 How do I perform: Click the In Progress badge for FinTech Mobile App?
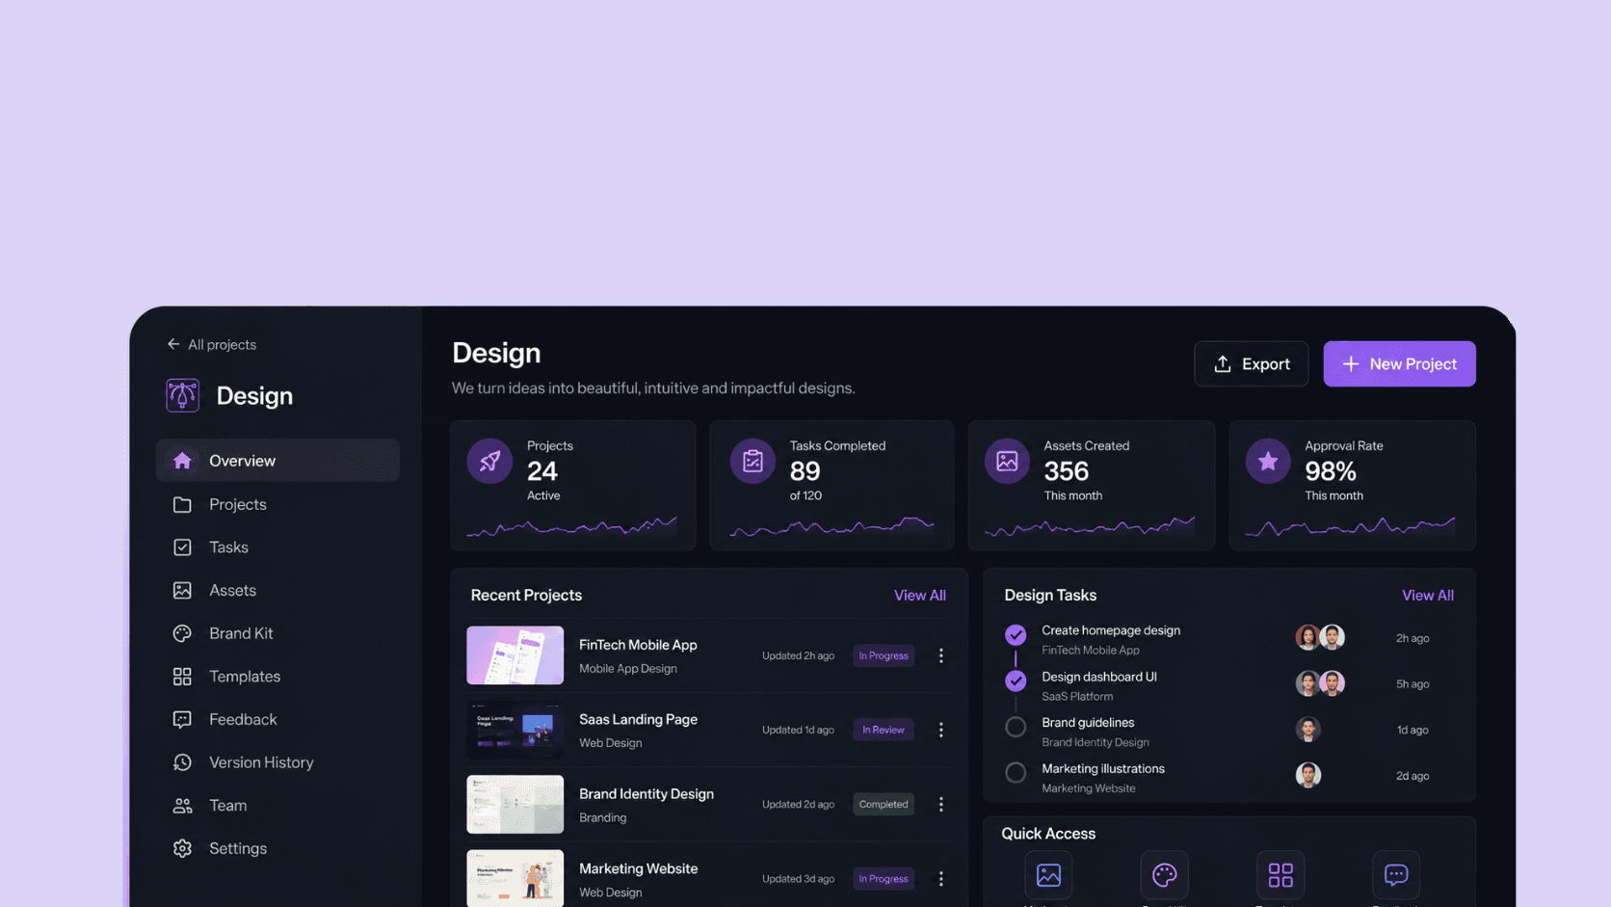click(x=884, y=655)
